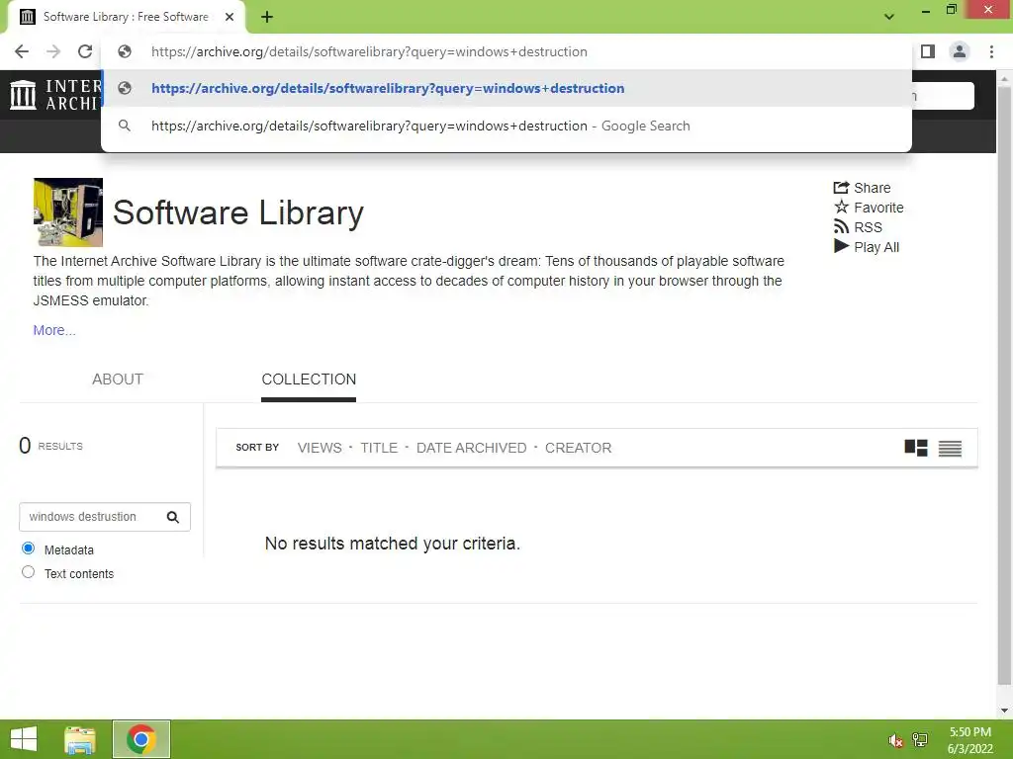Sort results by CREATOR
This screenshot has width=1013, height=759.
pyautogui.click(x=578, y=448)
